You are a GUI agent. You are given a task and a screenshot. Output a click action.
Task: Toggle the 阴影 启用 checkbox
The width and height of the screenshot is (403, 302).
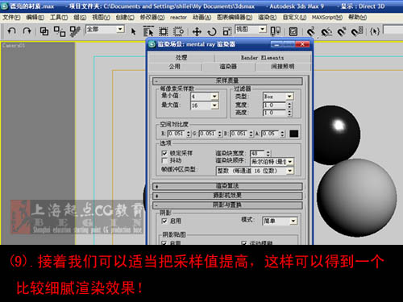(x=164, y=221)
